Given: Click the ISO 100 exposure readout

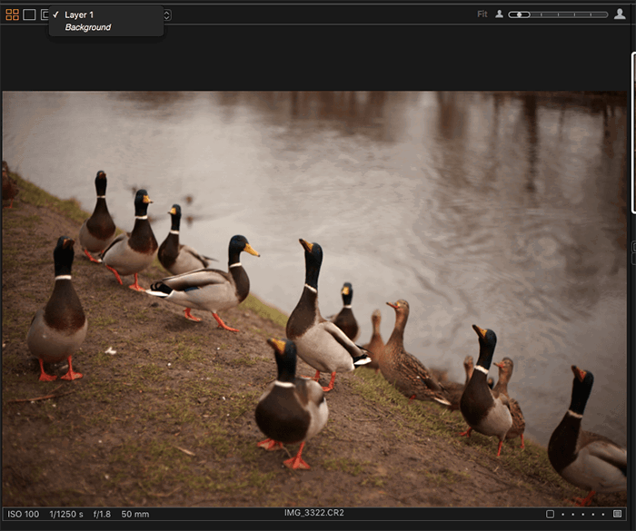Looking at the screenshot, I should pos(24,514).
